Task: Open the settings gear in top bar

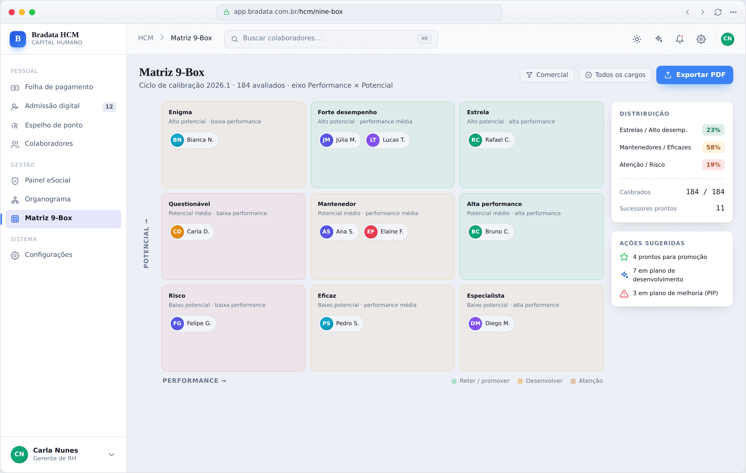Action: coord(701,39)
